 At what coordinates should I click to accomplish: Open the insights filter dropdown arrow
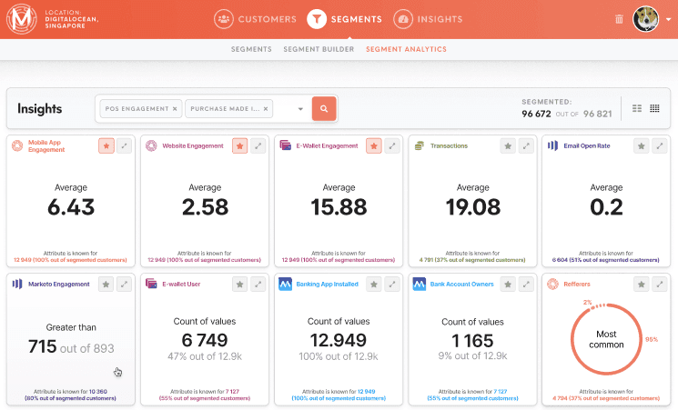300,109
